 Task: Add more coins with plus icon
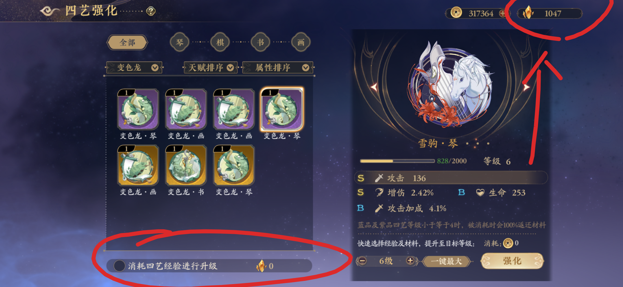(502, 13)
